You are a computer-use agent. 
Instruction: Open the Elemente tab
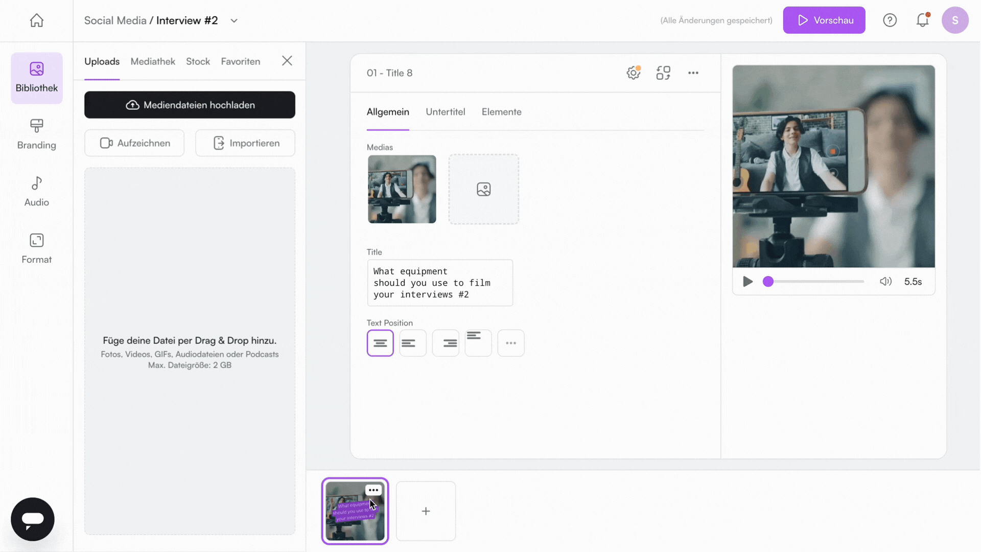pyautogui.click(x=502, y=112)
